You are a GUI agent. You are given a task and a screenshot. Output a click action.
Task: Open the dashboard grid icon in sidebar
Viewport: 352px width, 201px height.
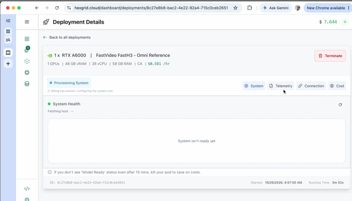tap(27, 39)
